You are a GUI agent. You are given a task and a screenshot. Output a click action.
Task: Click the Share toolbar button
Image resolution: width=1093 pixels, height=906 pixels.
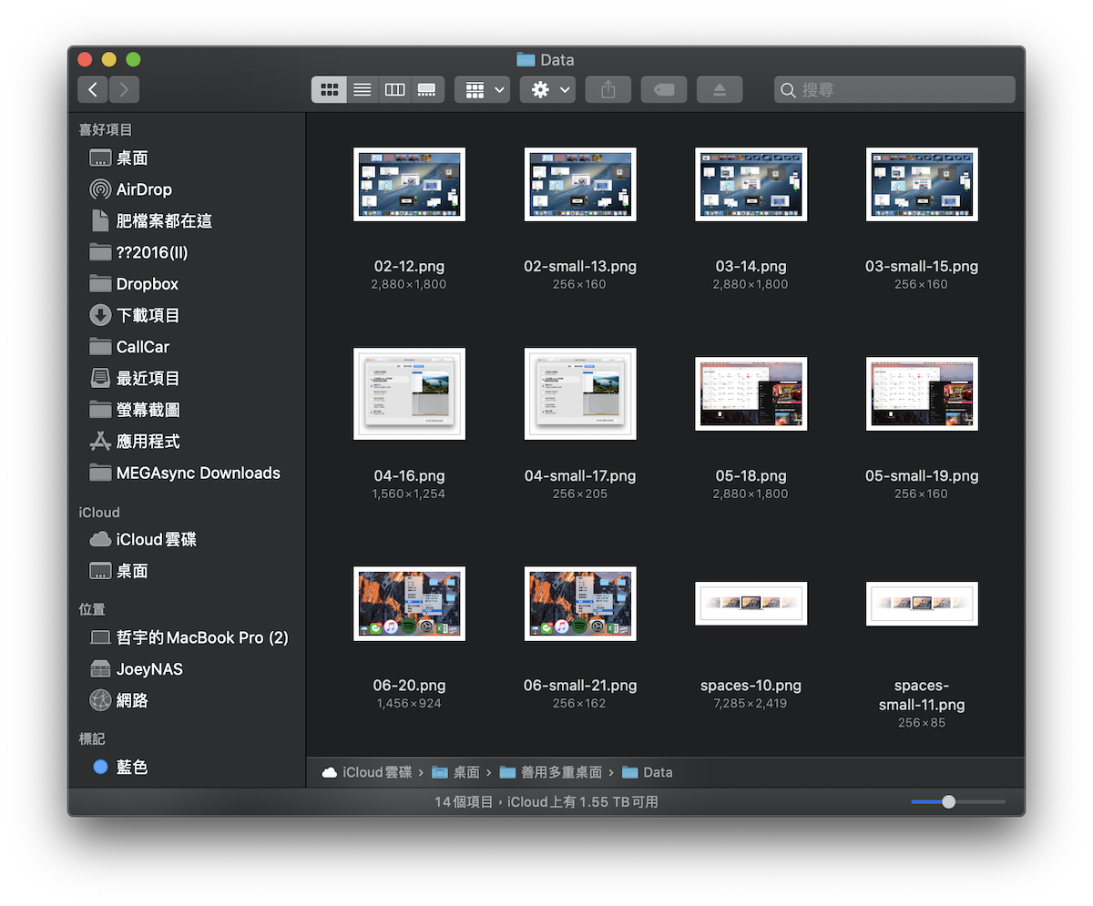[x=608, y=89]
